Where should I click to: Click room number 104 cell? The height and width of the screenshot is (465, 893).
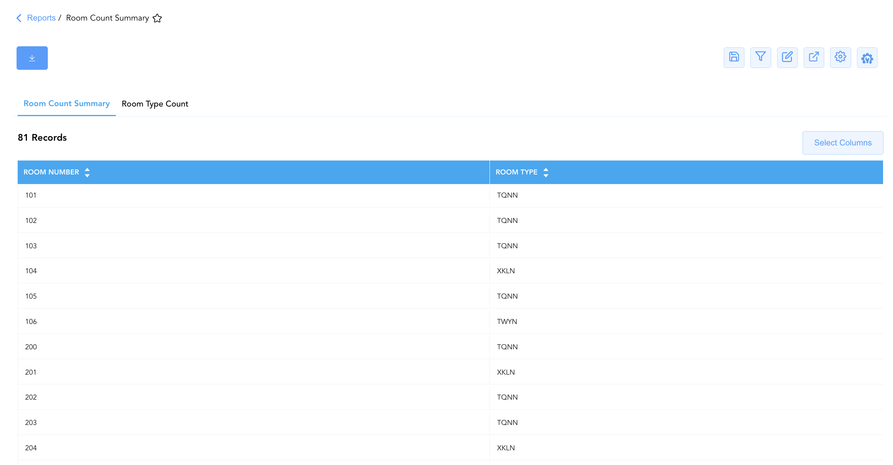[x=253, y=271]
